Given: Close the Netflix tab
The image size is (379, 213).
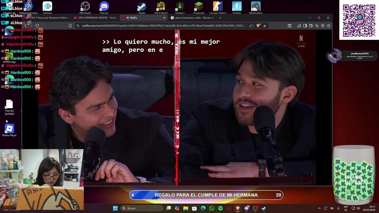Looking at the screenshot, I should tap(164, 18).
